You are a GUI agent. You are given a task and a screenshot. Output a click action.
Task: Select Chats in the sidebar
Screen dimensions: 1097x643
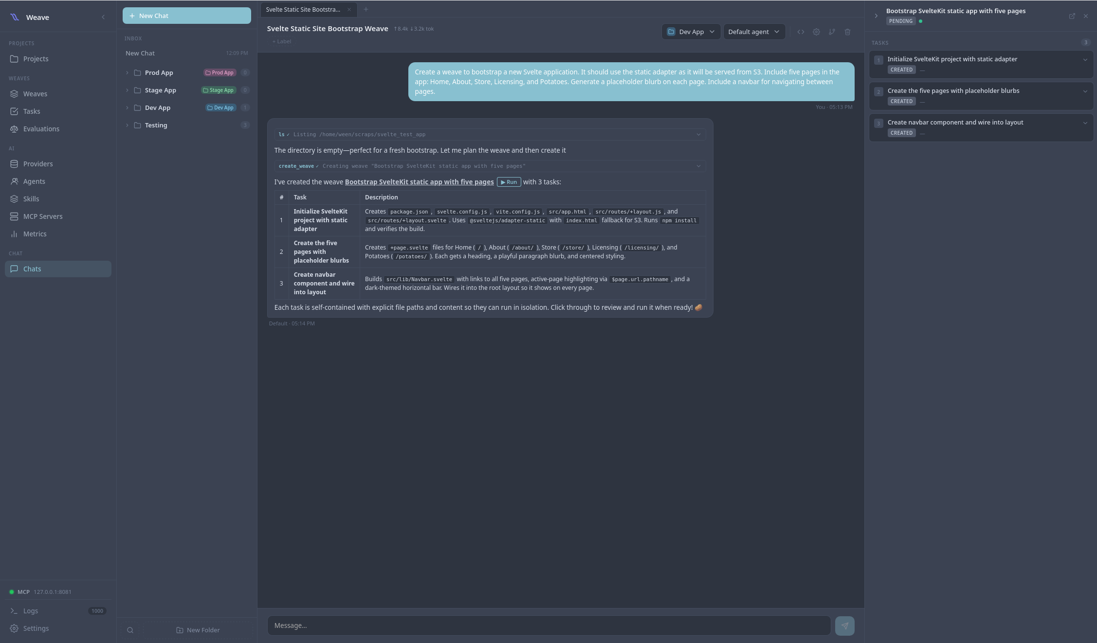(x=58, y=269)
